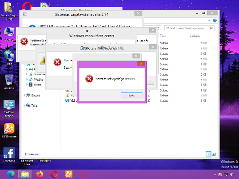Open Opera GX outlined icon on taskbar
Image resolution: width=239 pixels, height=179 pixels.
[83, 175]
